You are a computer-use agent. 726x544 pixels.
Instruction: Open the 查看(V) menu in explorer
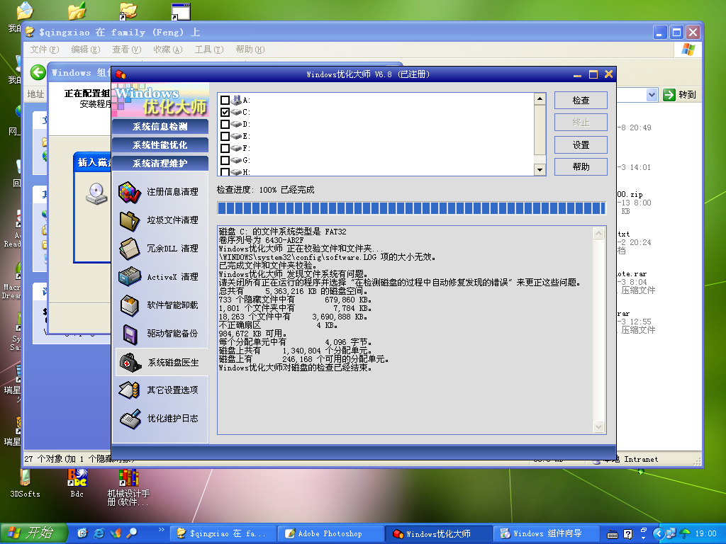click(x=126, y=50)
